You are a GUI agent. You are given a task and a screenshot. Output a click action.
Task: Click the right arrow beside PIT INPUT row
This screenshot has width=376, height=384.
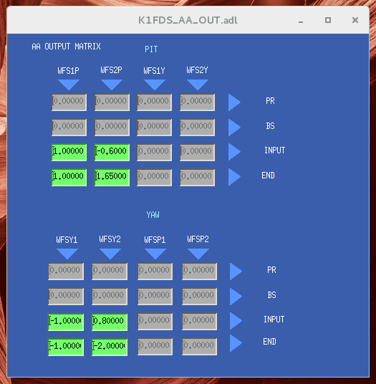coord(234,152)
